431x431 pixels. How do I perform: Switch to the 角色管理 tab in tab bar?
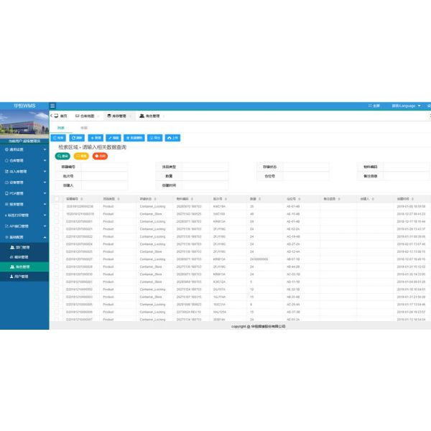pos(149,116)
